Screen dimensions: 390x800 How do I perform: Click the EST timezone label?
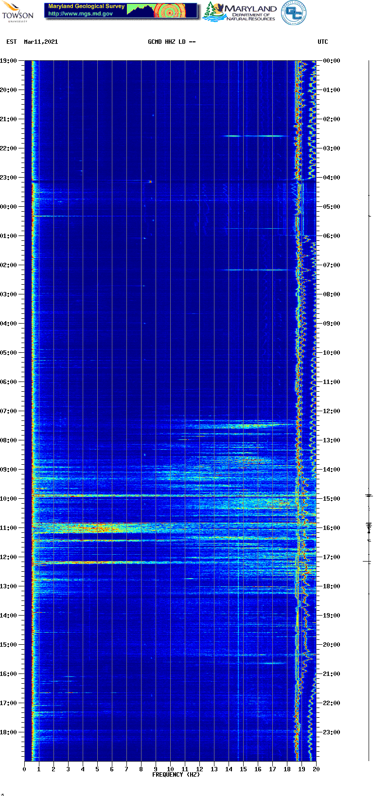(x=12, y=42)
